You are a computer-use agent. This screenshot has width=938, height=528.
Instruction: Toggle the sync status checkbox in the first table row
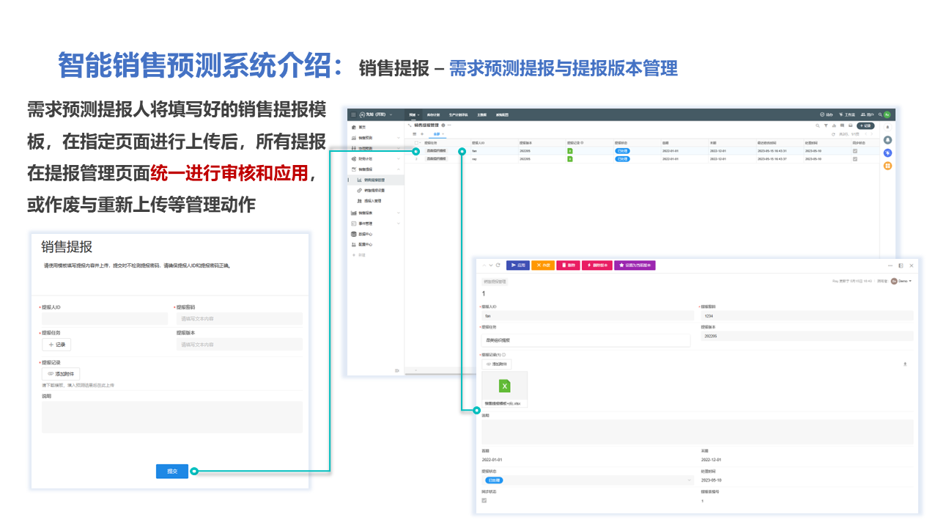coord(854,150)
